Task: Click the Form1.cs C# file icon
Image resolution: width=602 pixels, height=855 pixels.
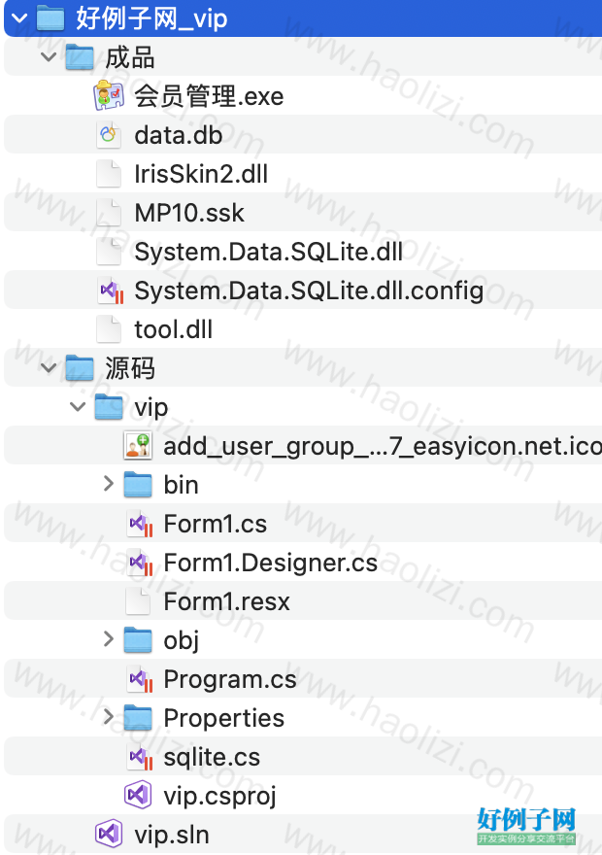Action: coord(140,524)
